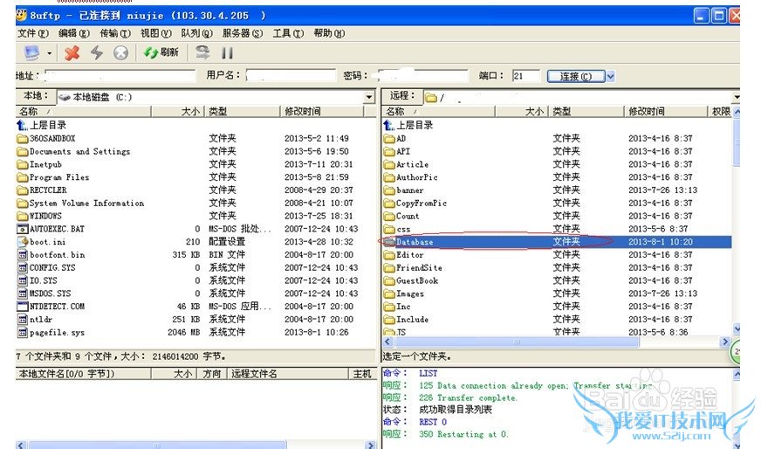The image size is (761, 449).
Task: Pause transfers with the pause icon
Action: click(x=227, y=52)
